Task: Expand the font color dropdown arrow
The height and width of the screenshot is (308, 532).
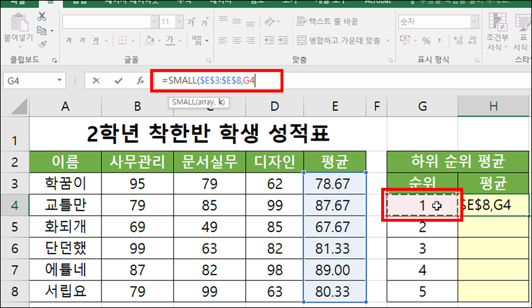Action: (x=180, y=41)
